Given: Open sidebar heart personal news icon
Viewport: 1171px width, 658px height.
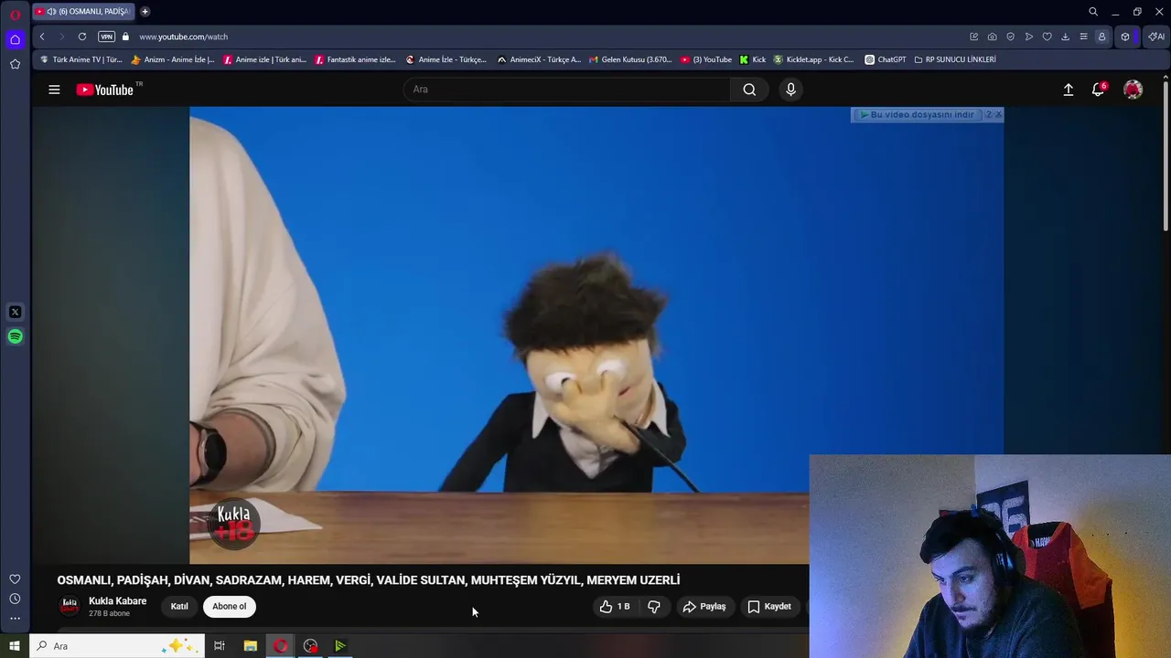Looking at the screenshot, I should click(15, 578).
